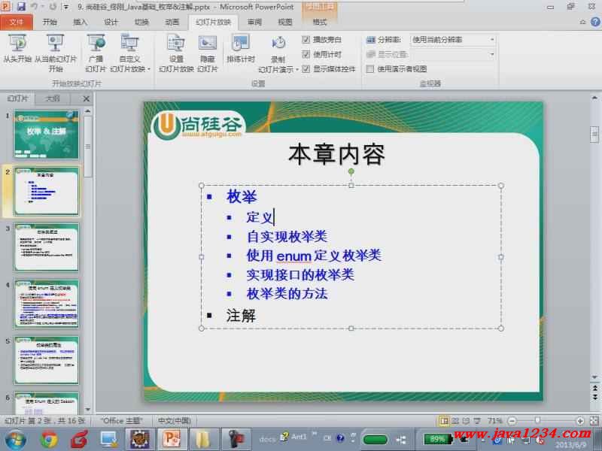Switch to Normal view icon in status bar
Screen dimensions: 602x451
point(444,421)
